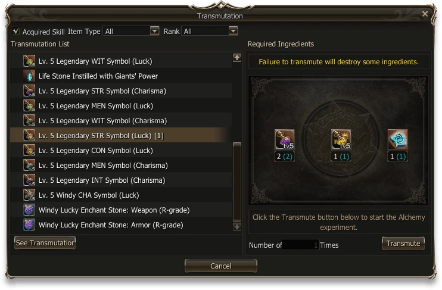Click the Windy Lucky Enchant Stone: Armor icon

click(29, 225)
